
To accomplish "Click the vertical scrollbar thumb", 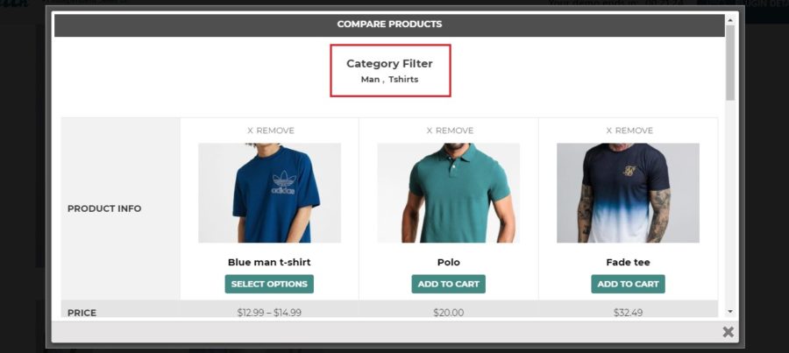I will (x=730, y=62).
